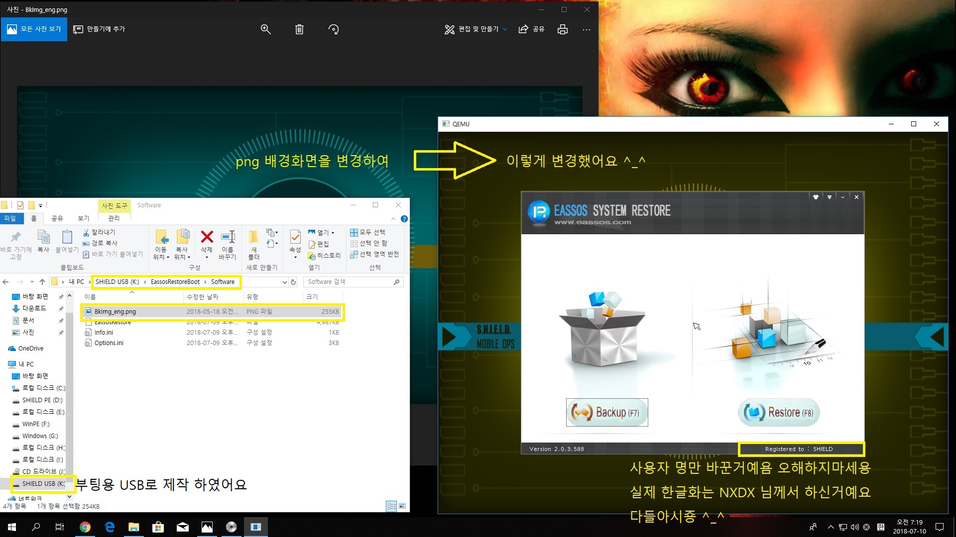Screen dimensions: 956x537
Task: Select OneDrive in navigation pane
Action: click(30, 349)
